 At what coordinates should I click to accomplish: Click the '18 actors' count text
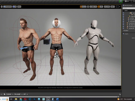point(126,31)
